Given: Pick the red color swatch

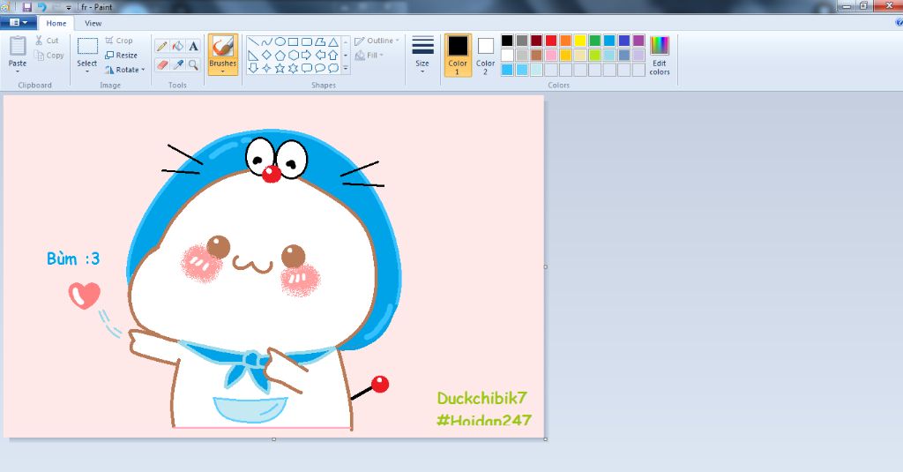Looking at the screenshot, I should coord(551,41).
